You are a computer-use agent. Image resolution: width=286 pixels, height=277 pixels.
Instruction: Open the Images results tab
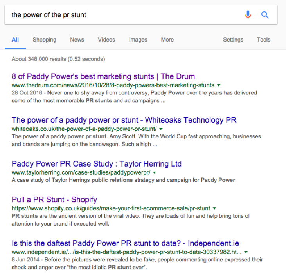138,40
